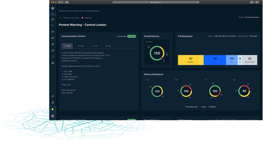
Task: Select the yellow No Reply poll segment
Action: point(191,60)
